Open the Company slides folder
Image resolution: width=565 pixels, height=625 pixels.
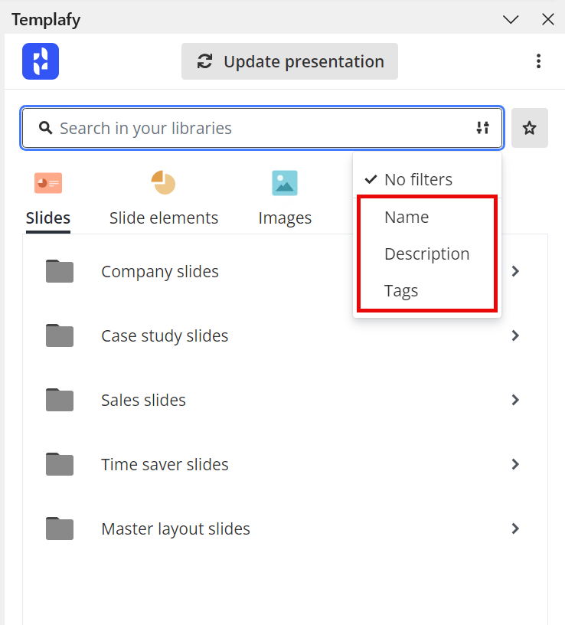pos(285,271)
